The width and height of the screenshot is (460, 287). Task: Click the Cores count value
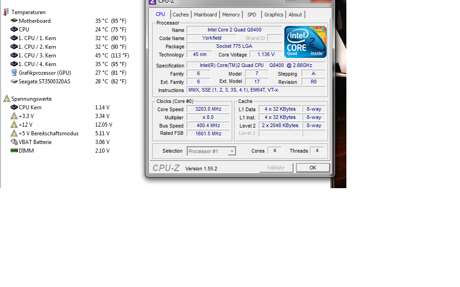[x=275, y=150]
